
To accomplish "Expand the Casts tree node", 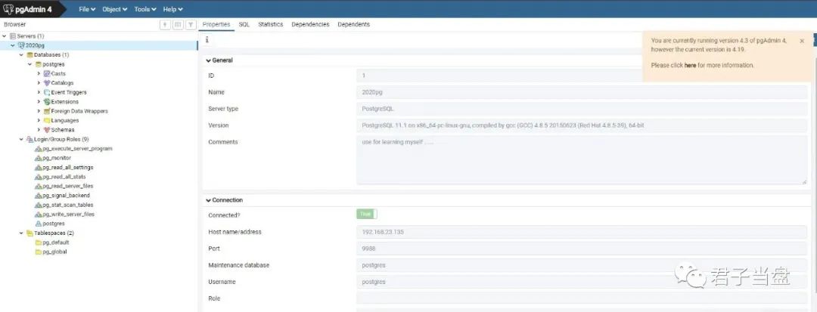I will (39, 74).
